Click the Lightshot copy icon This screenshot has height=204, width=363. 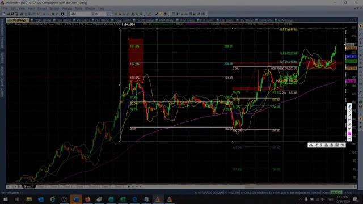(331, 145)
